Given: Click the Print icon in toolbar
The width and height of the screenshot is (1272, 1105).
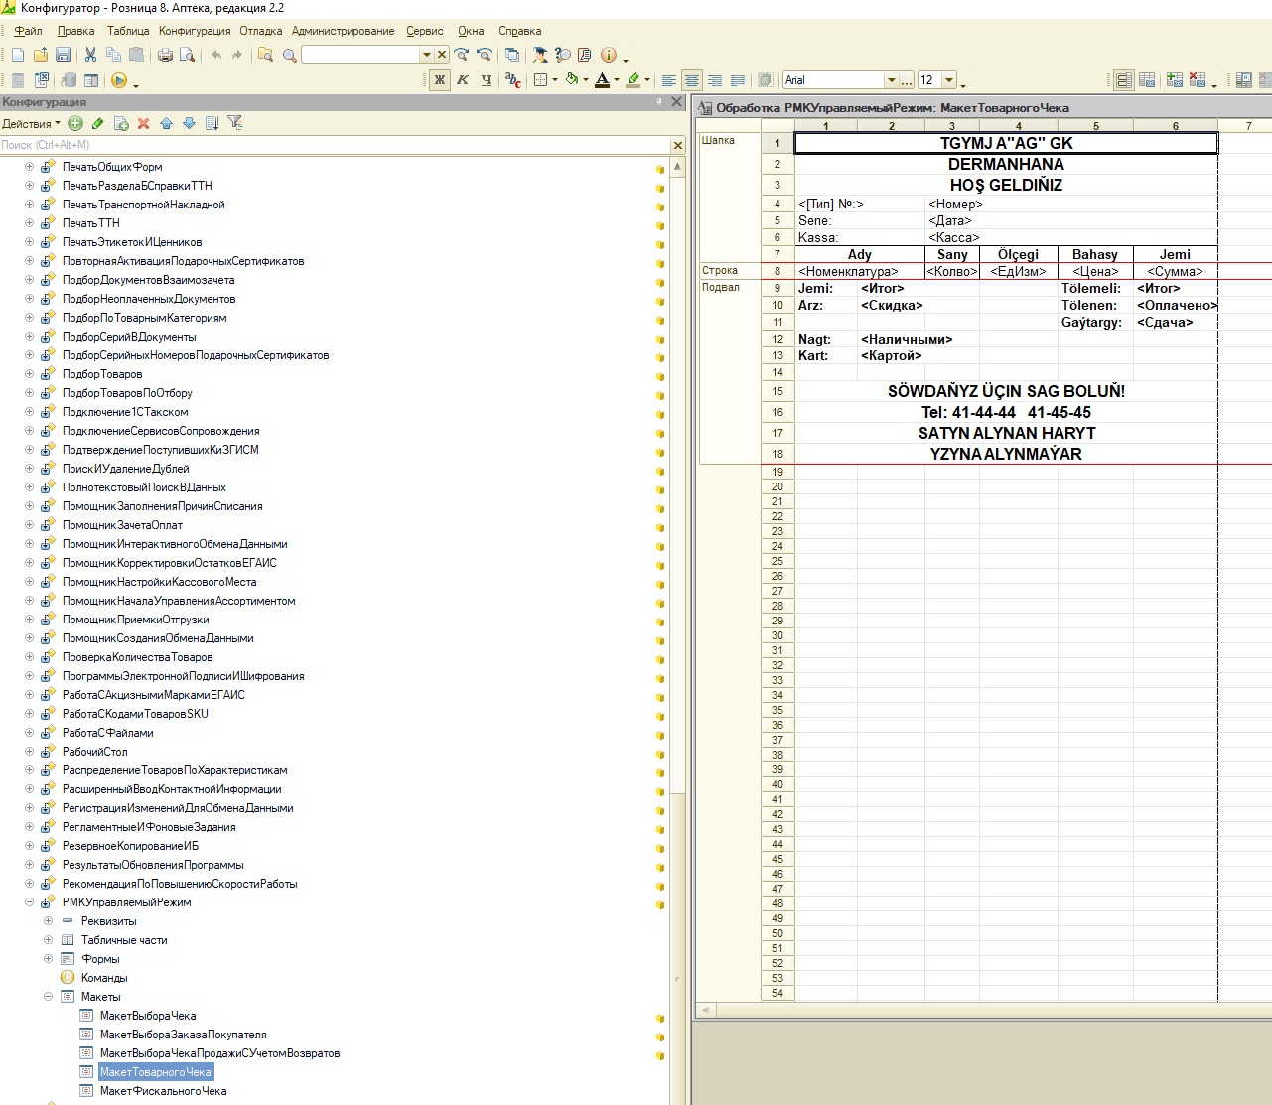Looking at the screenshot, I should (x=165, y=55).
